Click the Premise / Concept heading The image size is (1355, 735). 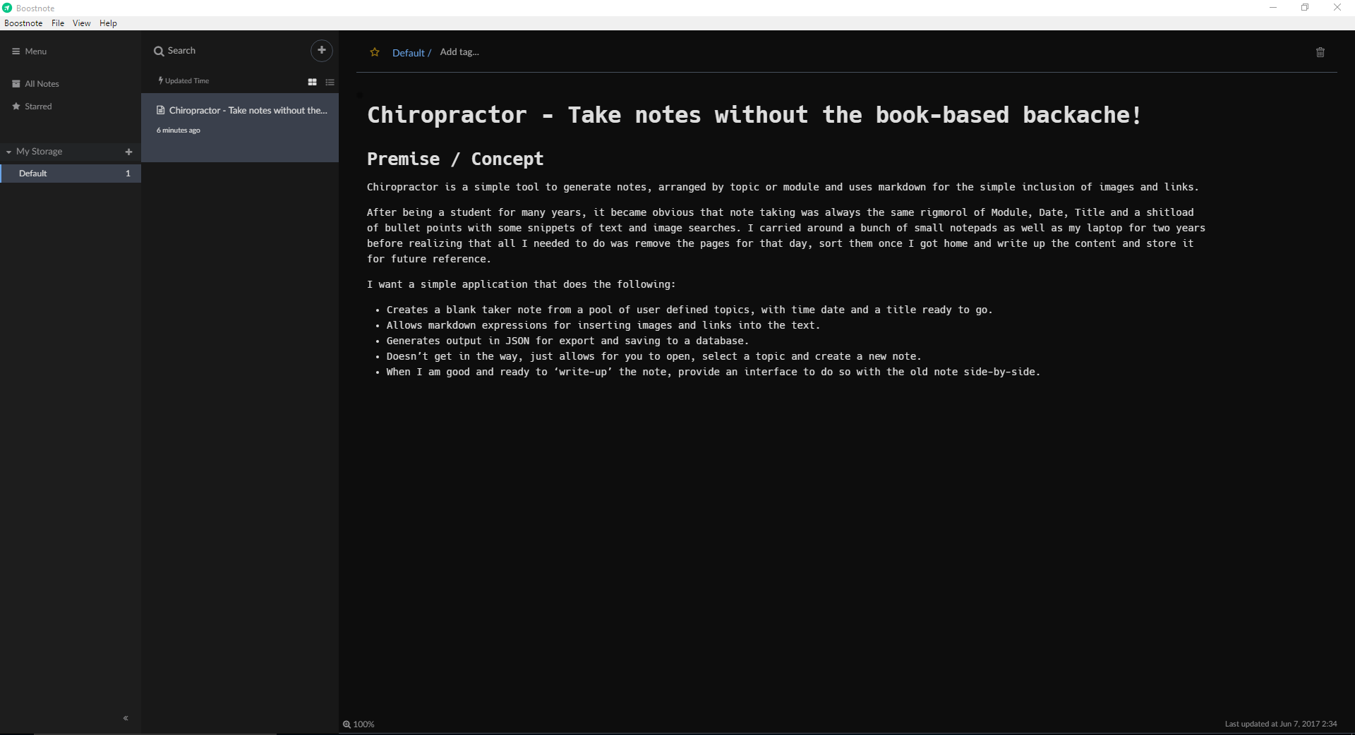[x=455, y=159]
